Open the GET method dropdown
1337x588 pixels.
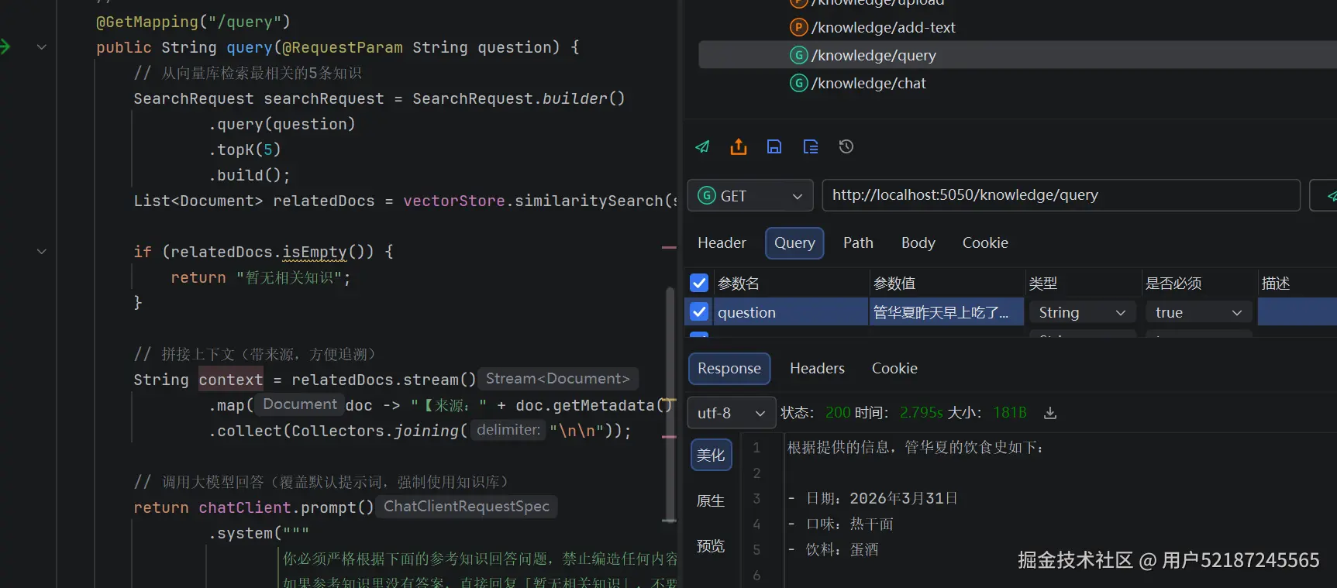tap(749, 195)
